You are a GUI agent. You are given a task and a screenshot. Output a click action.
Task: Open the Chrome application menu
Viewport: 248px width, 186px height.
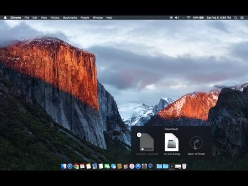tap(16, 18)
